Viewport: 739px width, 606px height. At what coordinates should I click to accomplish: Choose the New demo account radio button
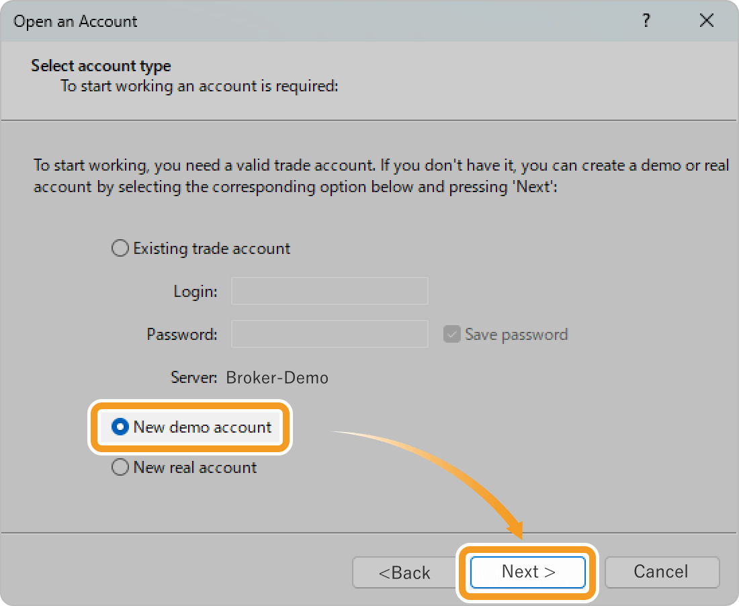click(120, 427)
